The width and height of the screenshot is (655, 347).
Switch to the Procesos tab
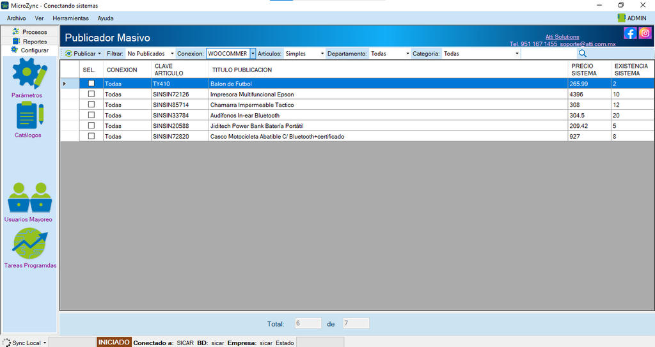(29, 32)
